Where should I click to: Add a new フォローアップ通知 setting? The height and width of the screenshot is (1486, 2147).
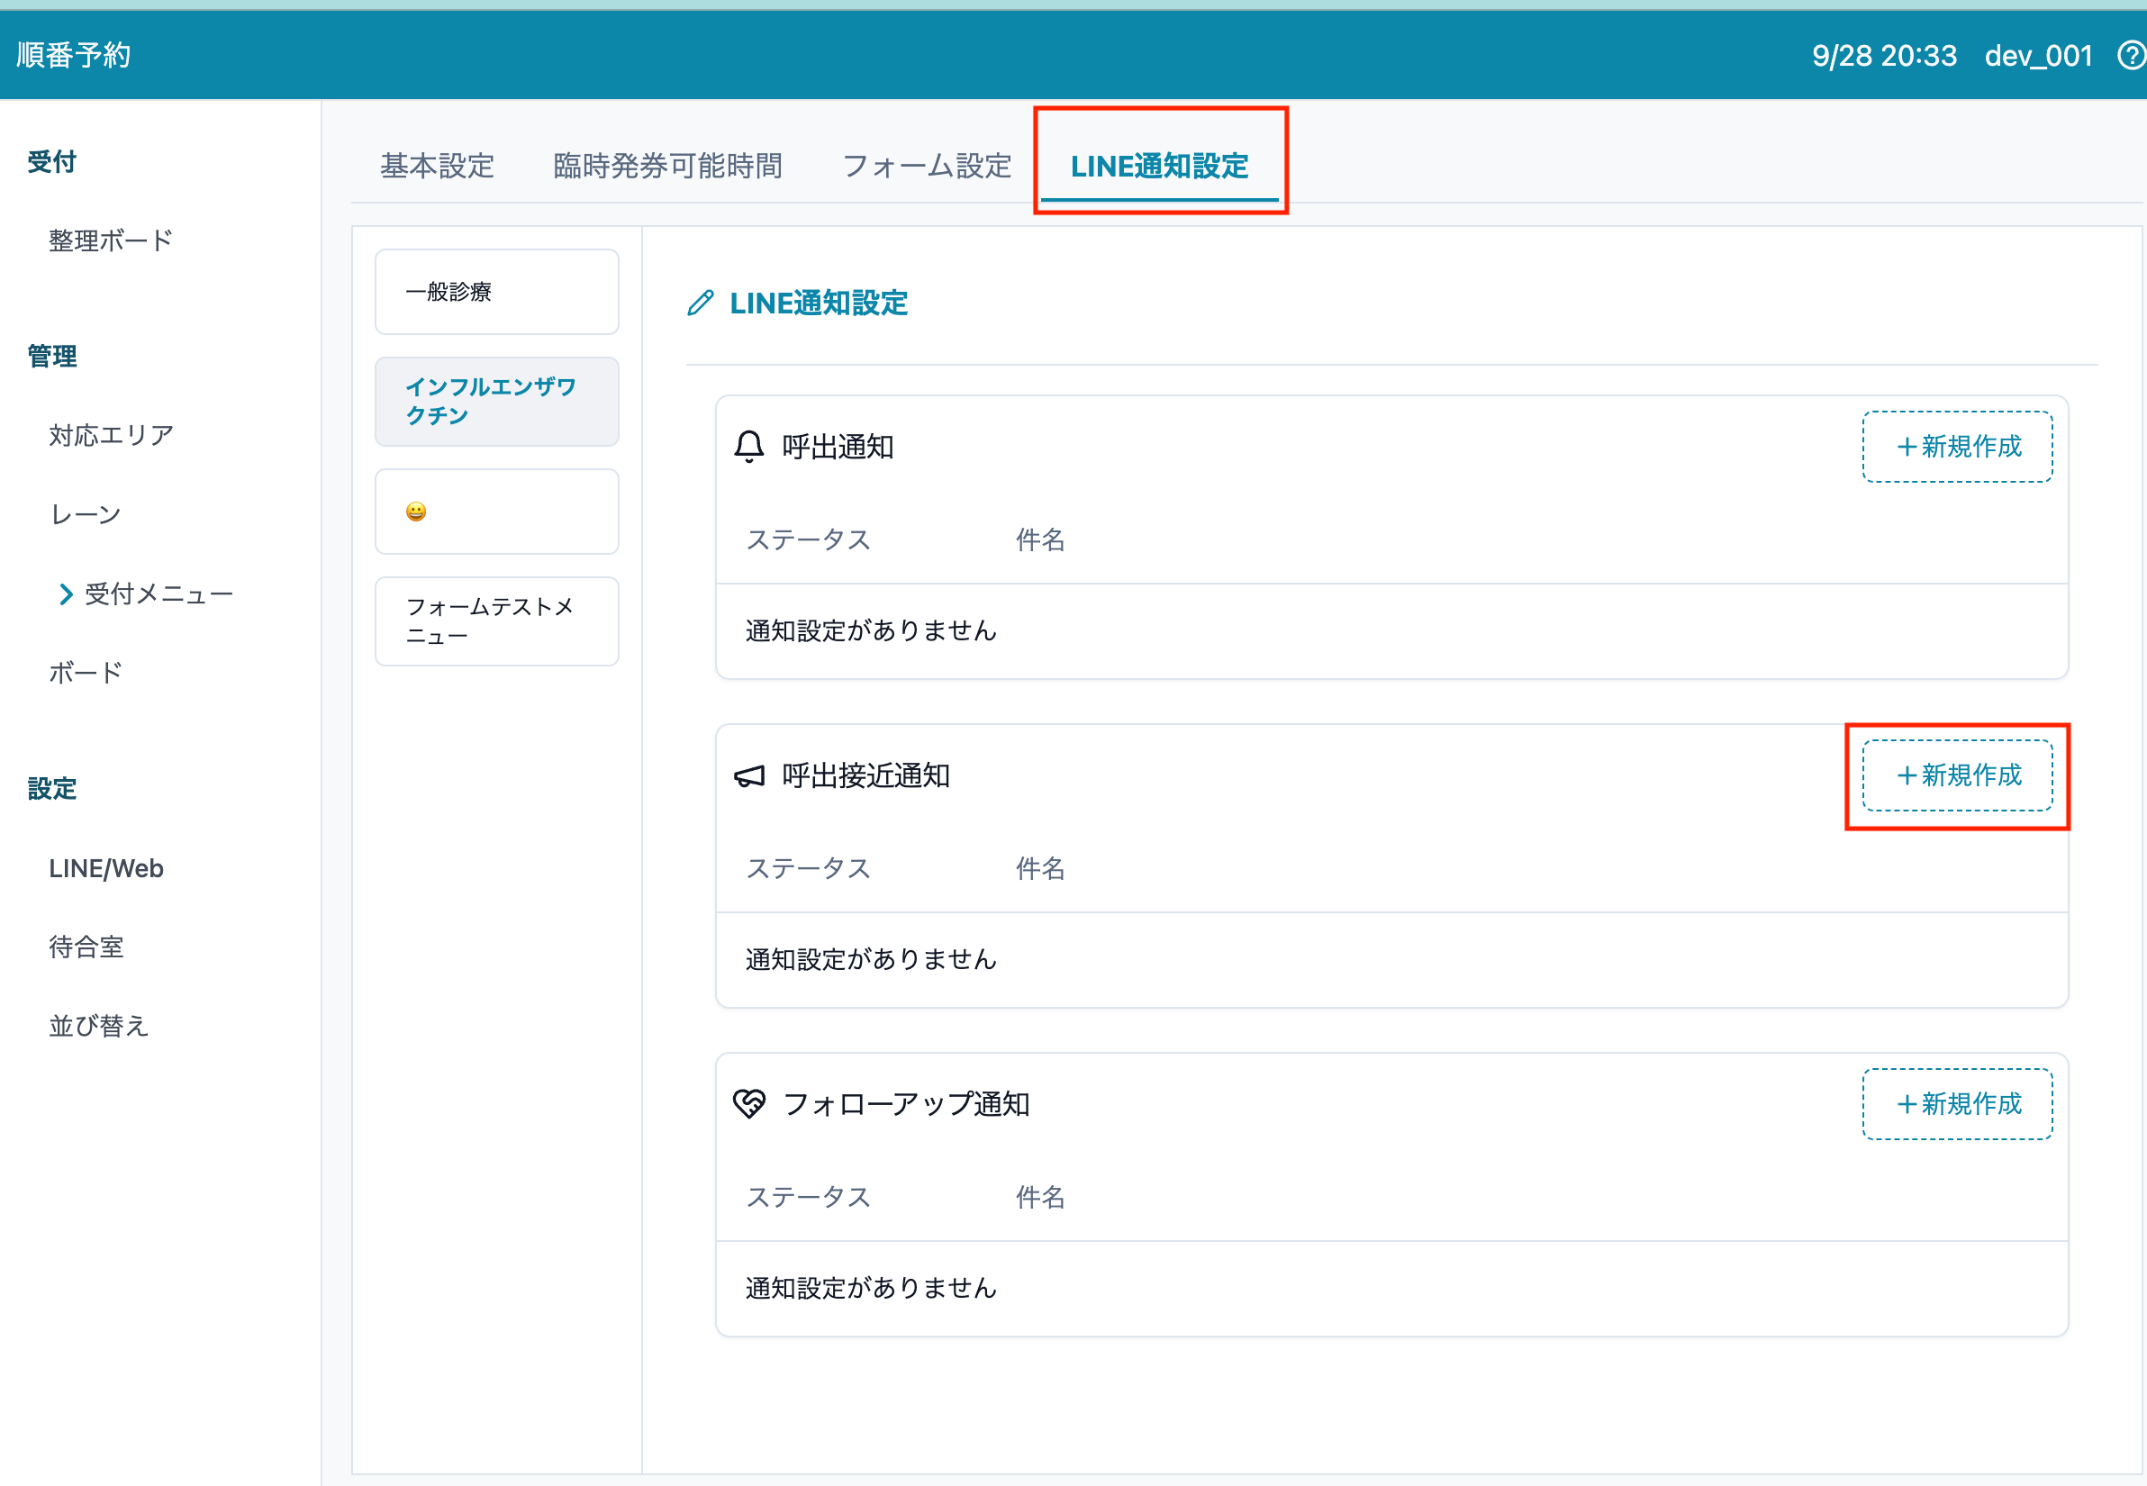pos(1957,1104)
